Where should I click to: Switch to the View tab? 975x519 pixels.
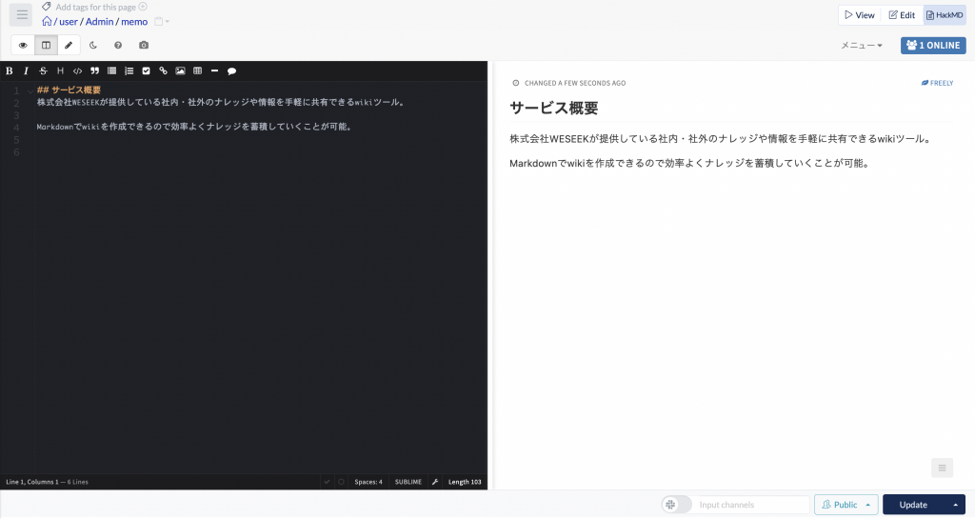860,15
